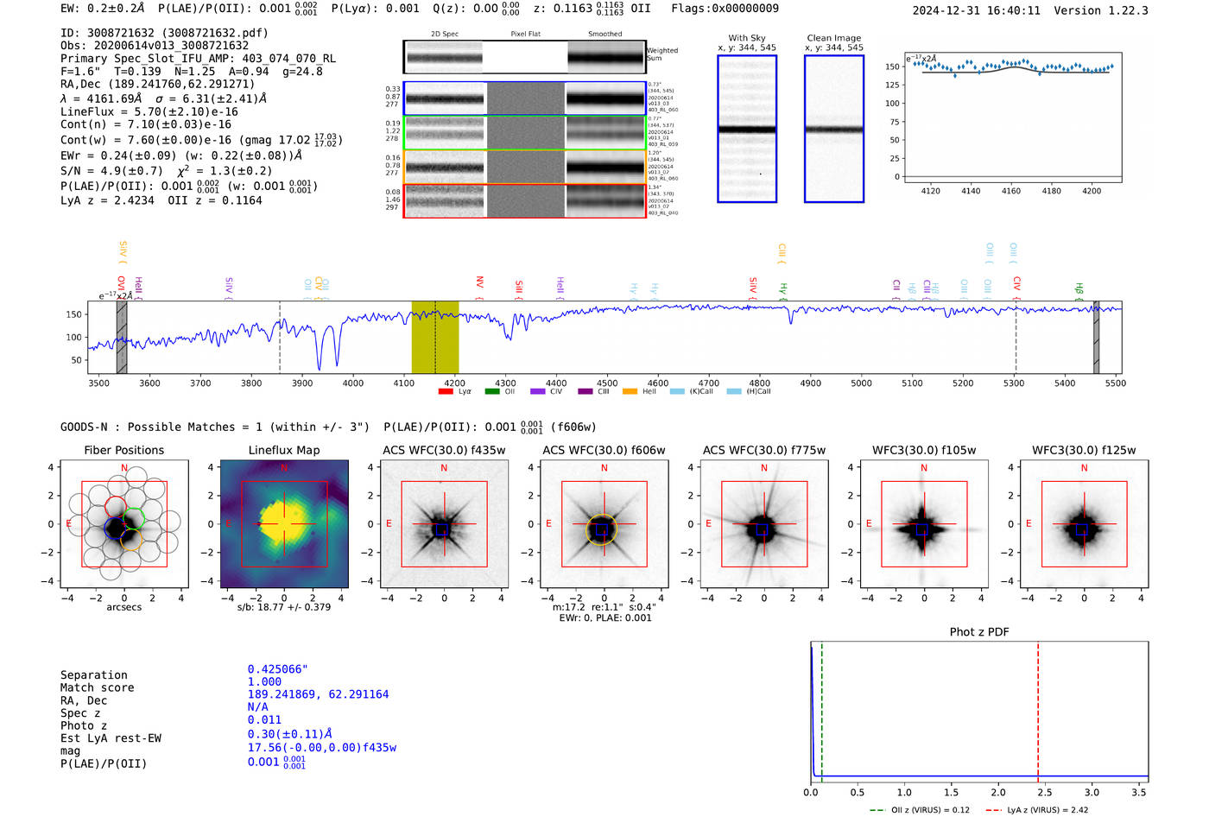Image resolution: width=1209 pixels, height=823 pixels.
Task: Click the 'Primary Spec_Slot_IFU_AMP: 403_074_070_RL' line
Action: point(199,59)
